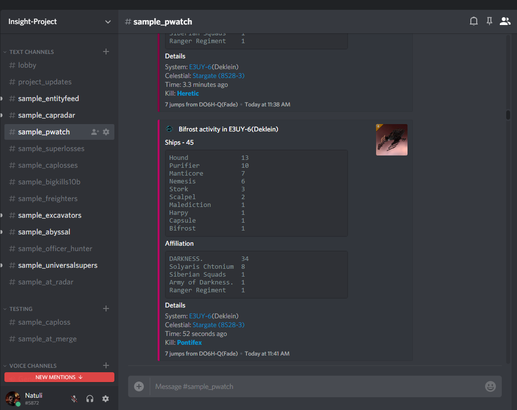Open the sample_superlosses channel

coord(59,149)
